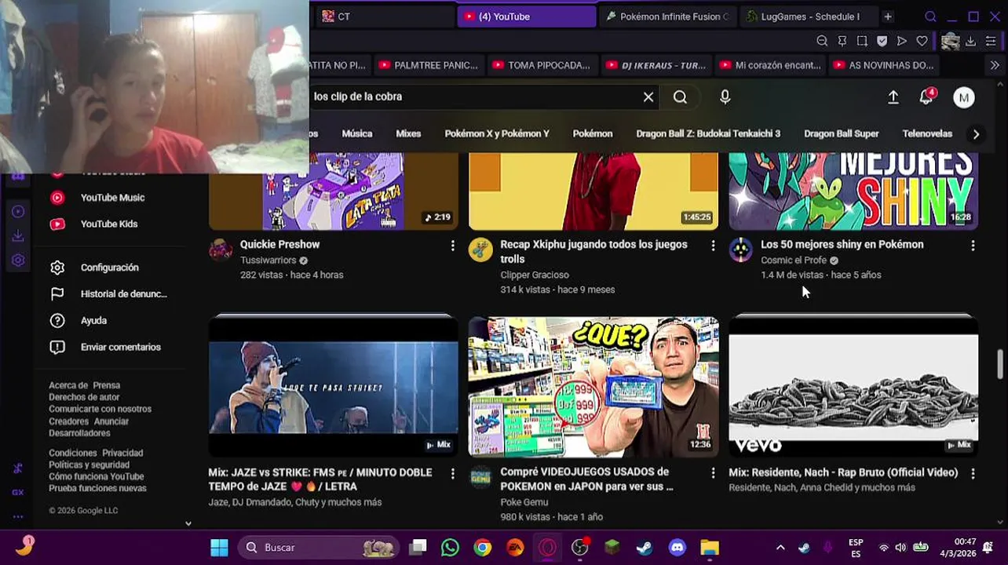Play Residente, Nach Rap Bruto thumbnail
This screenshot has width=1008, height=565.
(x=853, y=386)
